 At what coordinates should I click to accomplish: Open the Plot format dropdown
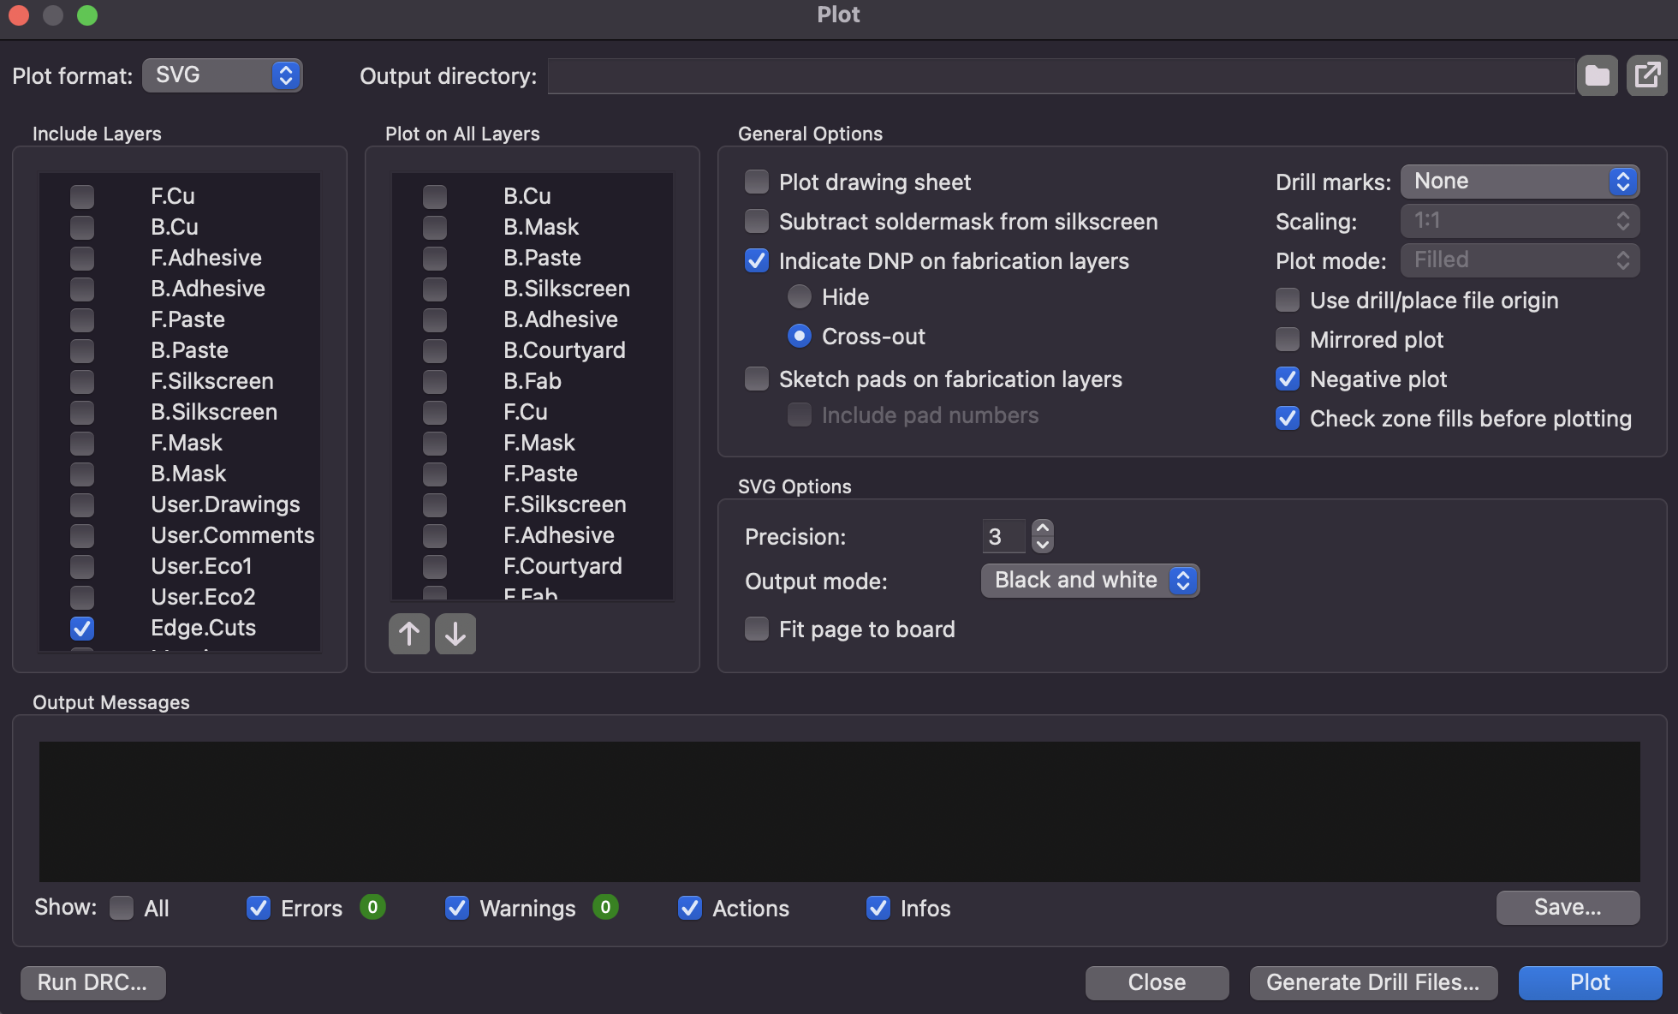223,75
